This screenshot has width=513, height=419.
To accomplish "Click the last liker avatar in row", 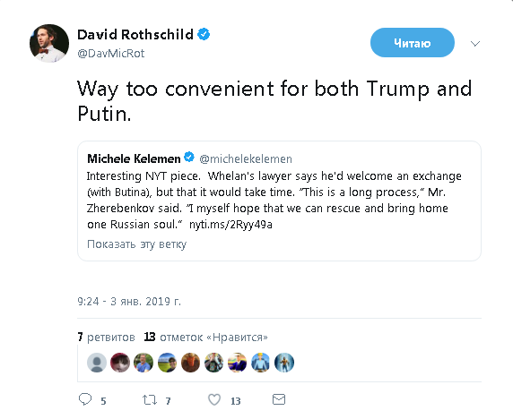I will click(284, 363).
